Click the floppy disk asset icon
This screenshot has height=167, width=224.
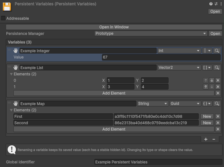coord(7,7)
